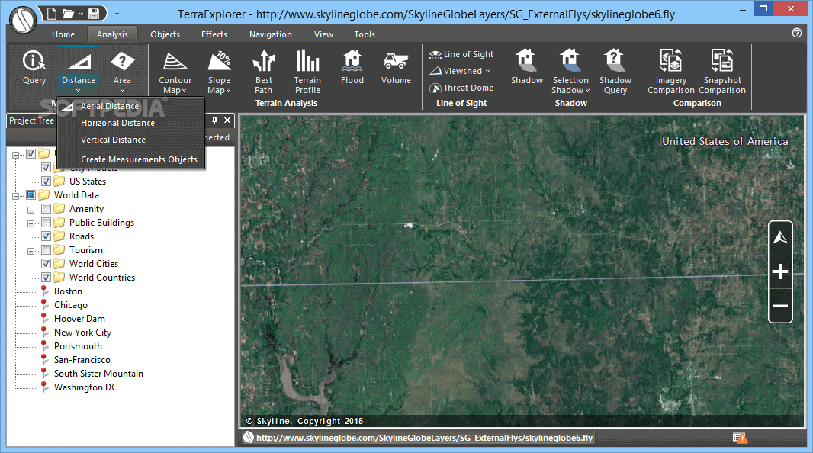Open the Navigation tab
Screen dimensions: 813x453
tap(271, 34)
